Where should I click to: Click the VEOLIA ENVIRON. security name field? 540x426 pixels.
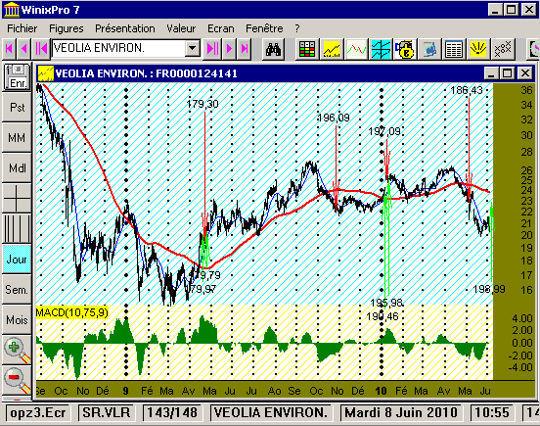tap(118, 48)
